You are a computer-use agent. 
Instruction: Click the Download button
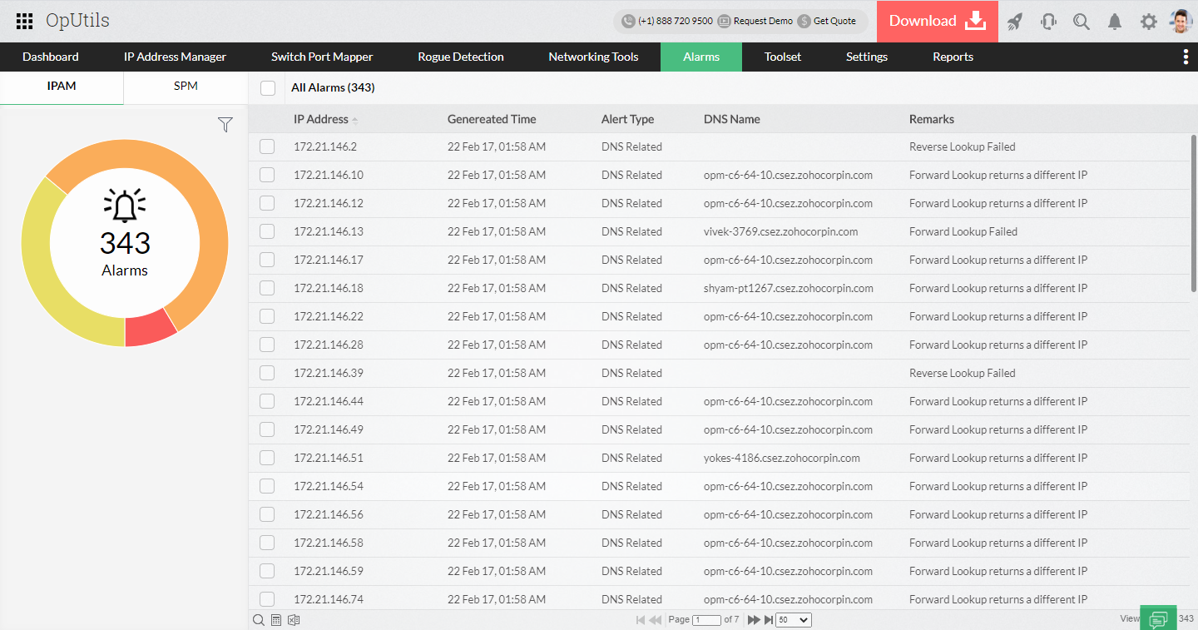point(938,22)
